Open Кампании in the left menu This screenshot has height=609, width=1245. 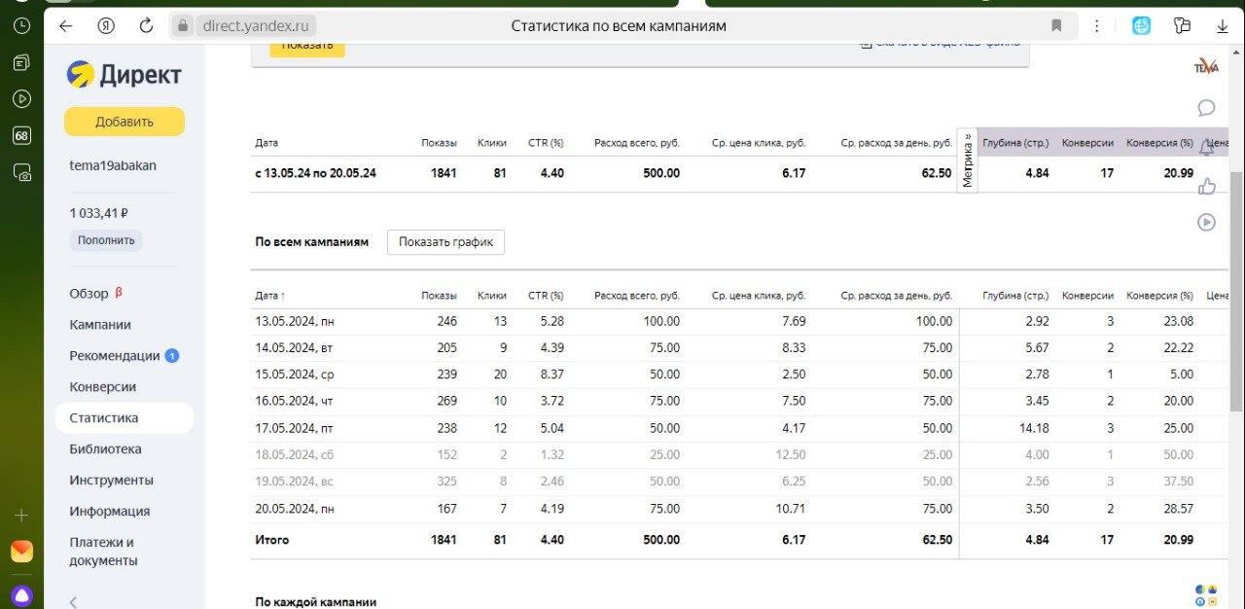point(100,324)
